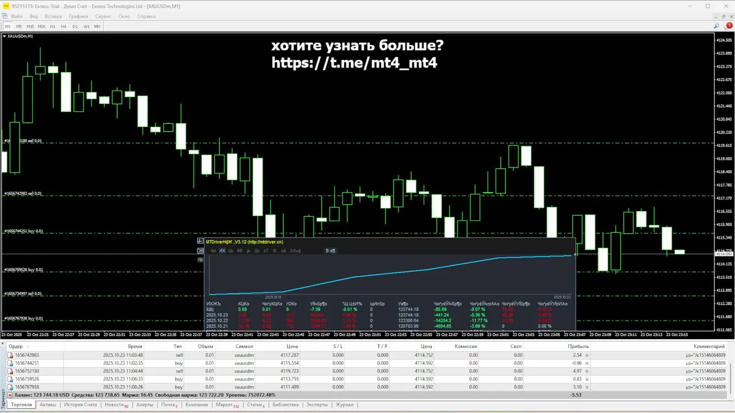Select the highlighted MTDriver toolbar tab button
Viewport: 735px width, 413px height.
click(222, 251)
